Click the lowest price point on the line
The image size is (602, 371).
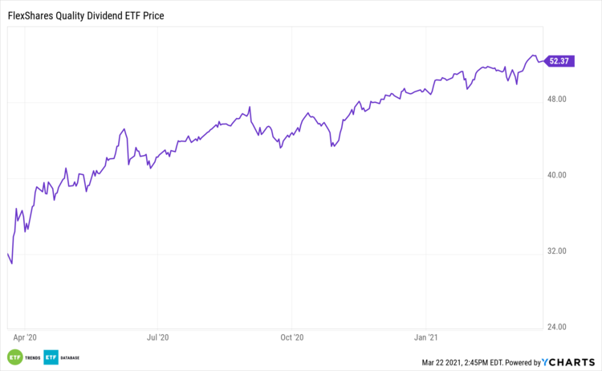[11, 263]
